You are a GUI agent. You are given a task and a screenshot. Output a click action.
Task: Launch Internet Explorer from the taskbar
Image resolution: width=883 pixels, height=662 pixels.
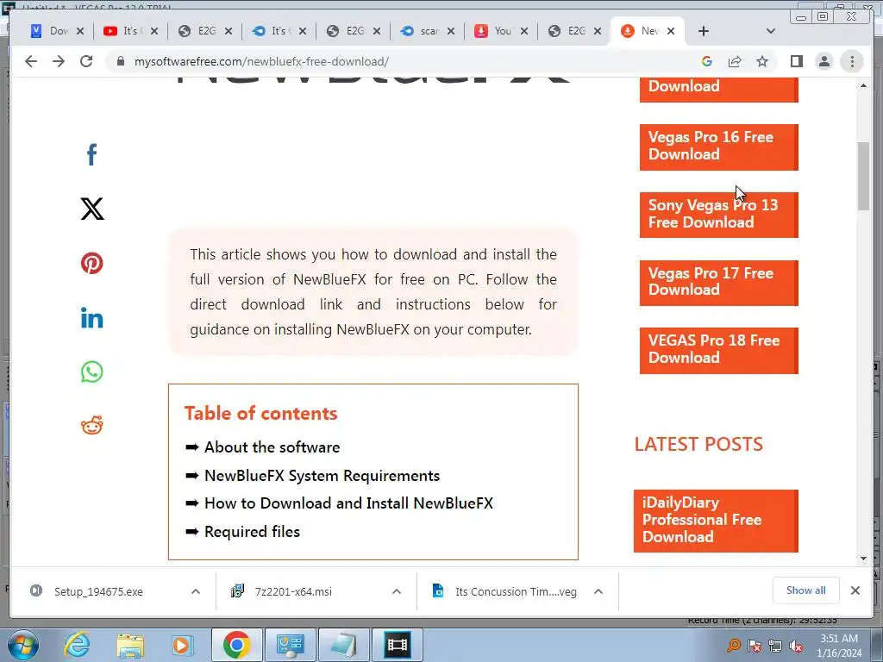[77, 645]
